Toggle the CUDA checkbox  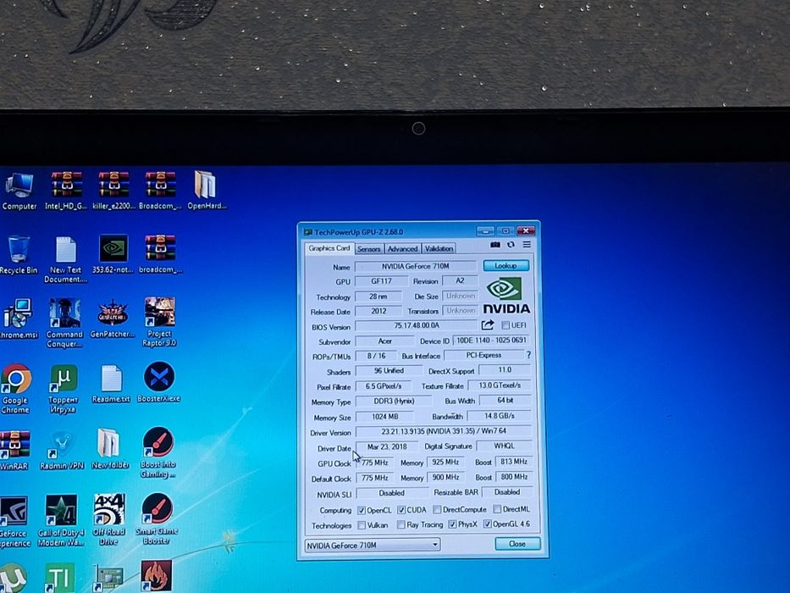pos(401,510)
